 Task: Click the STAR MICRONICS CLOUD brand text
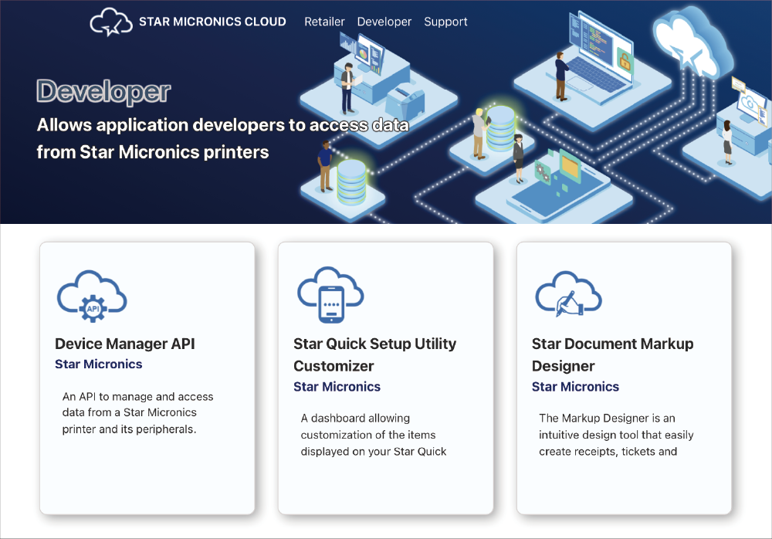pyautogui.click(x=212, y=22)
